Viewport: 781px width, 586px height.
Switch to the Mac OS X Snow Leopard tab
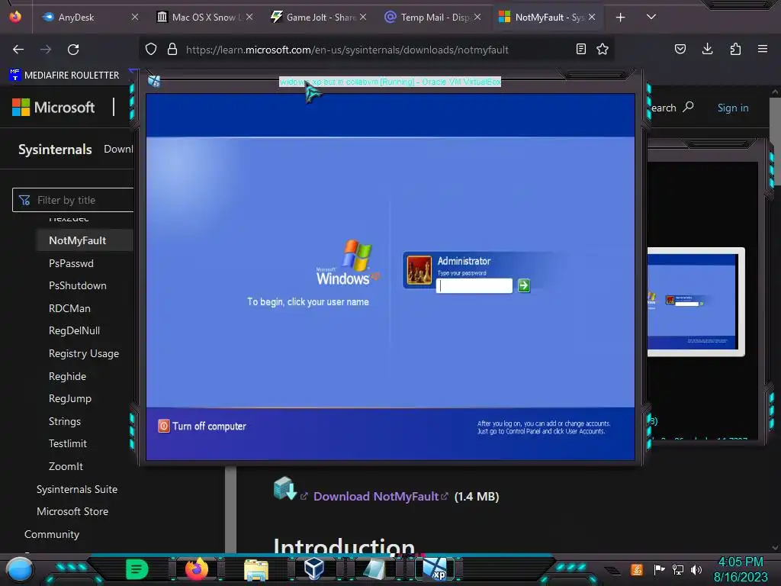205,18
